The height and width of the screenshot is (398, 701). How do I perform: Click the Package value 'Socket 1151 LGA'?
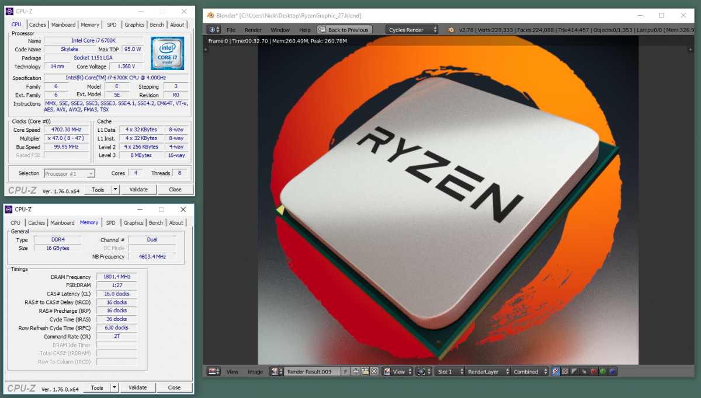point(93,58)
